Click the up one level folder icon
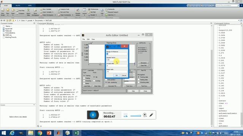 [7, 20]
